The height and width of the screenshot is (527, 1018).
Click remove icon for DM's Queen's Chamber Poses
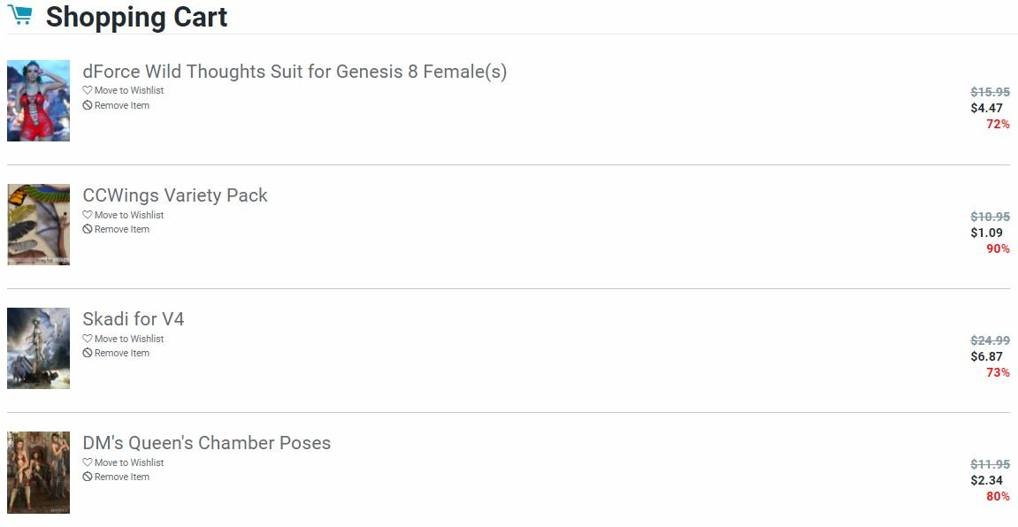[88, 477]
